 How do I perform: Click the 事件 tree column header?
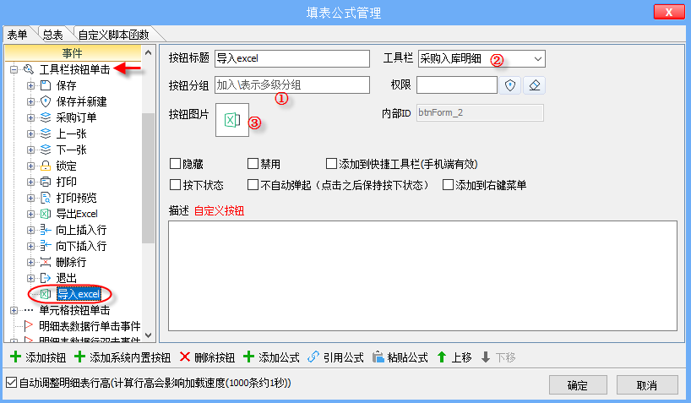73,53
